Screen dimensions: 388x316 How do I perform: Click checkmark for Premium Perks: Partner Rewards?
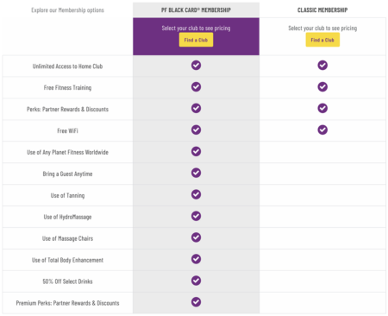196,302
